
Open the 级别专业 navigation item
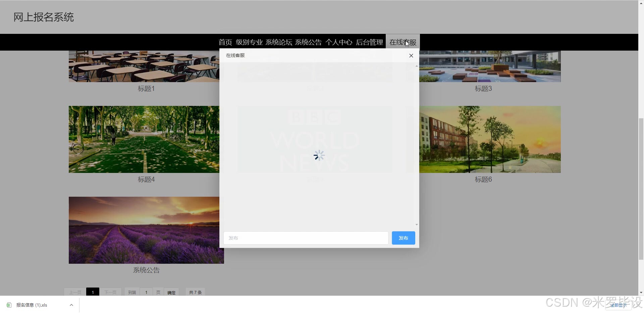click(249, 42)
